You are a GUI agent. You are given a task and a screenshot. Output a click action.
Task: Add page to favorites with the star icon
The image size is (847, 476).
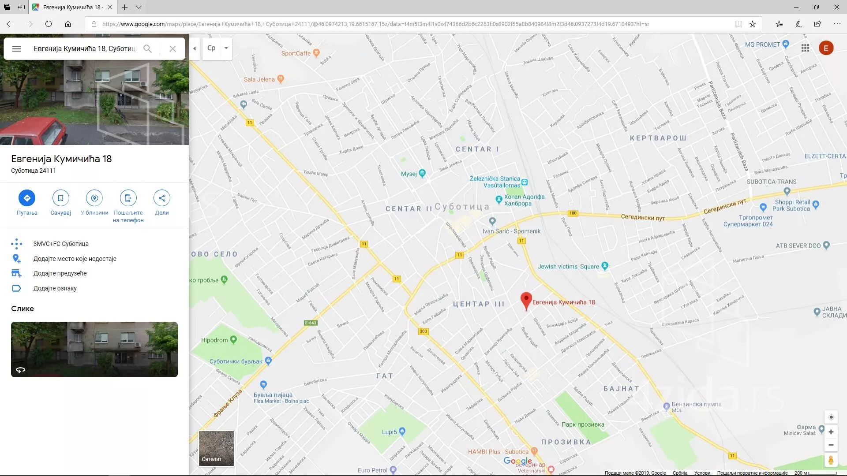[x=753, y=24]
